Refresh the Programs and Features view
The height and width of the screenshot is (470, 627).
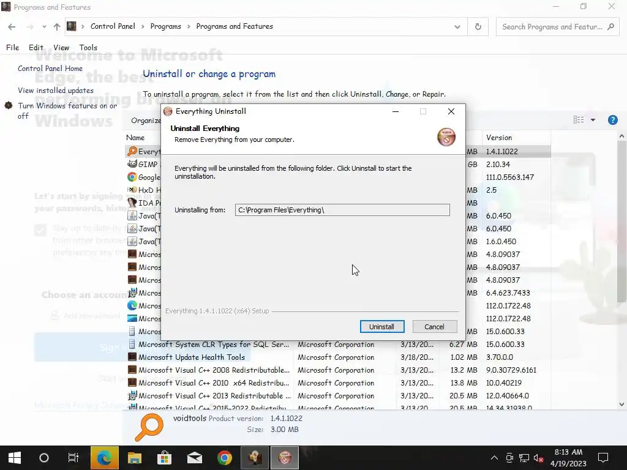click(x=478, y=27)
